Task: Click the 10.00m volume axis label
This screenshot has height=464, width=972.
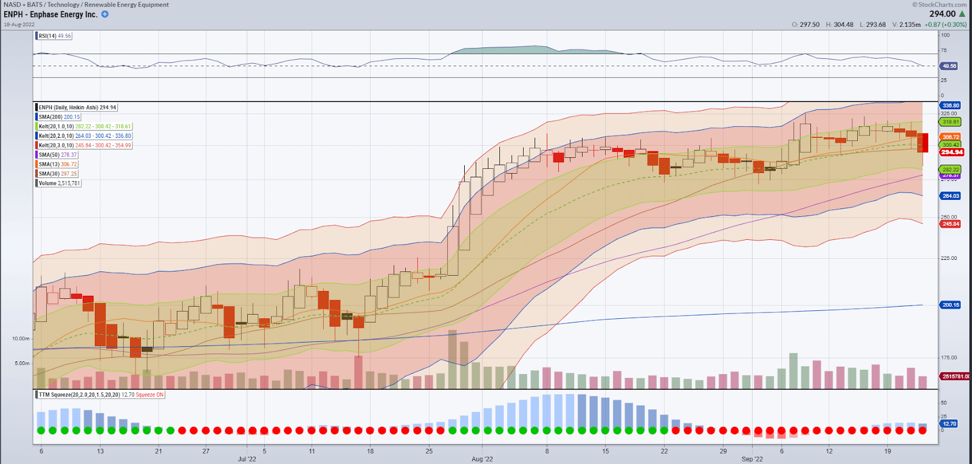Action: point(21,339)
